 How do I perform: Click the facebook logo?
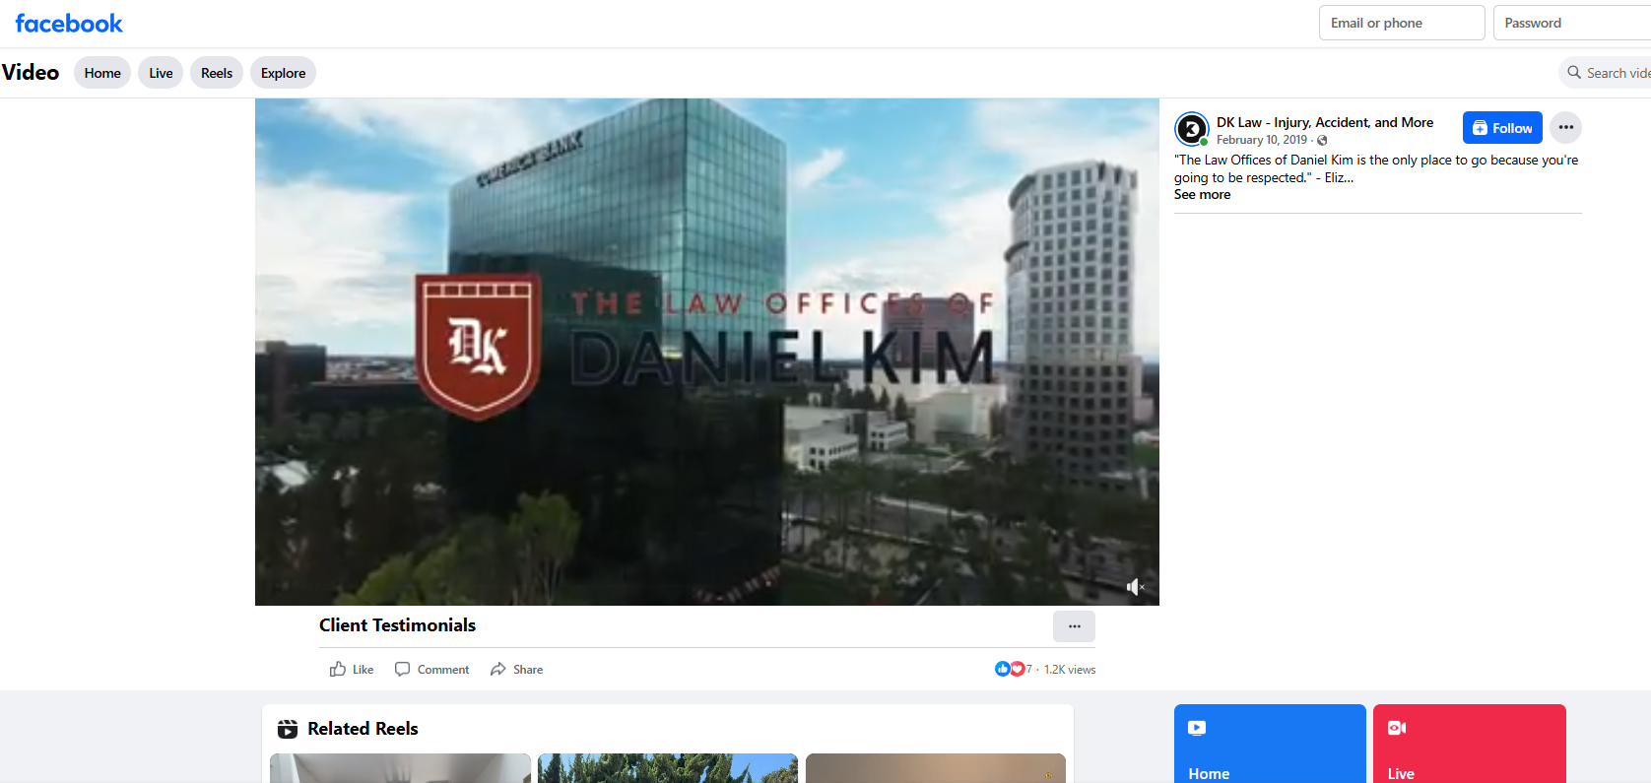[x=69, y=23]
